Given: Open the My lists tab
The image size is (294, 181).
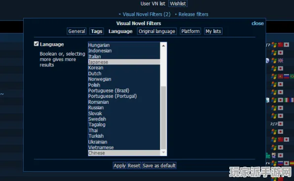Looking at the screenshot, I should pyautogui.click(x=213, y=31).
